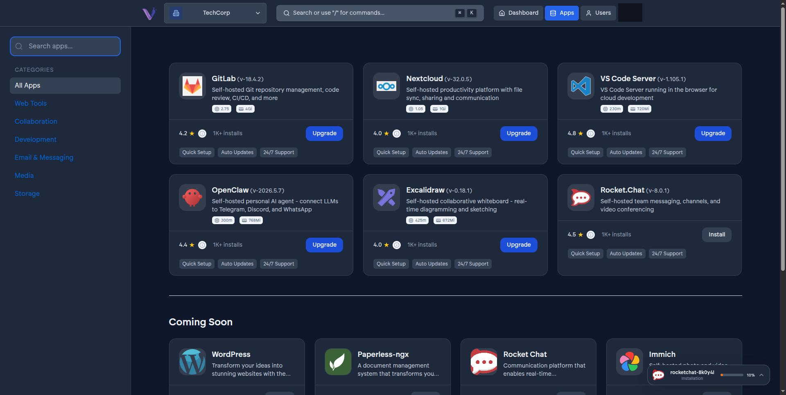Click the star icon next to GitLab's rating
The width and height of the screenshot is (786, 395).
[x=192, y=134]
